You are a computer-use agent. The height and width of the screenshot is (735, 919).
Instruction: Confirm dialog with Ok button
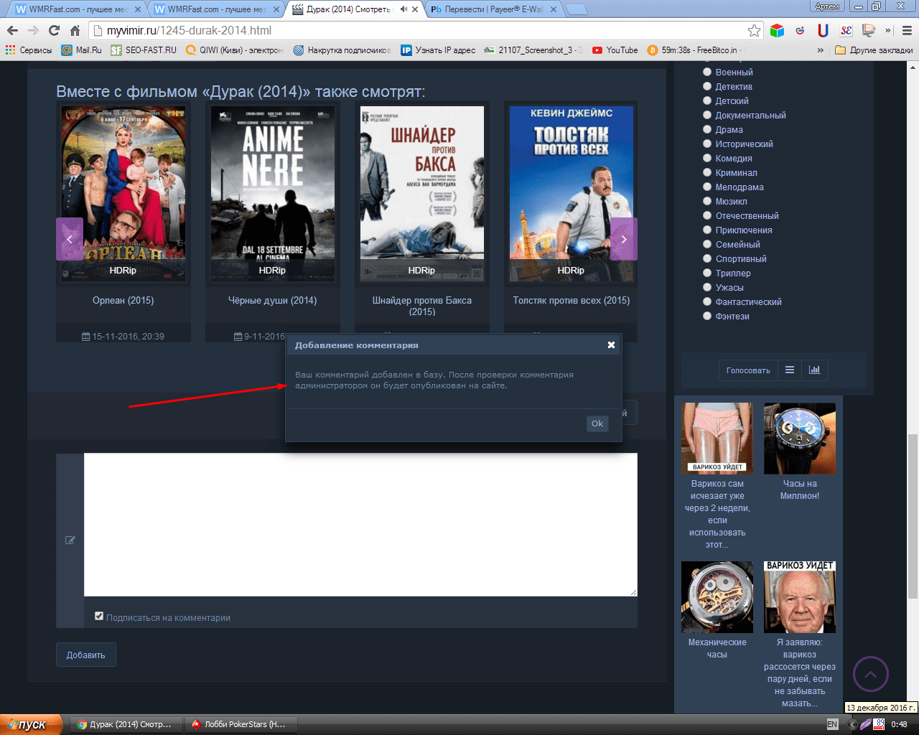597,423
